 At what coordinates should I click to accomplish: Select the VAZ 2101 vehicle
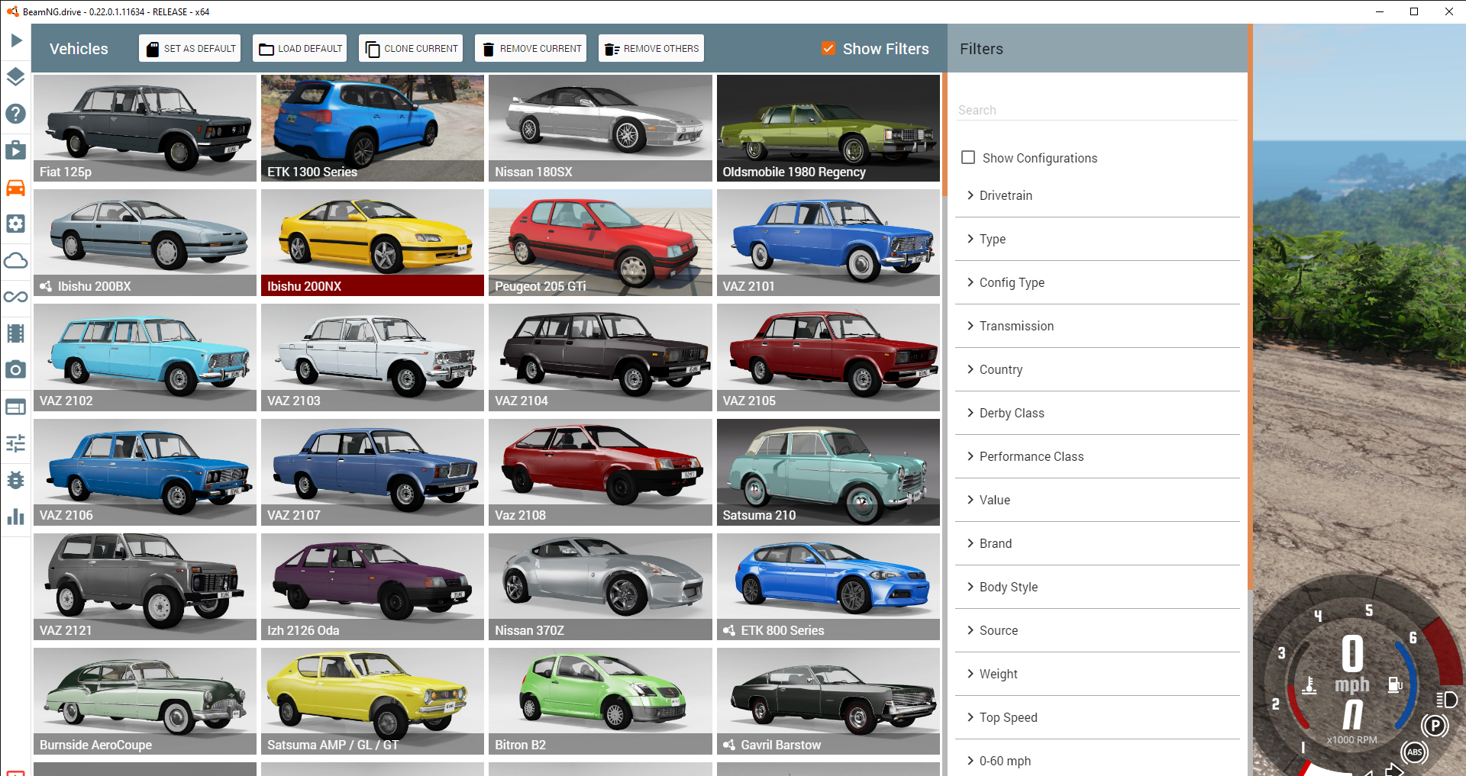[x=828, y=243]
